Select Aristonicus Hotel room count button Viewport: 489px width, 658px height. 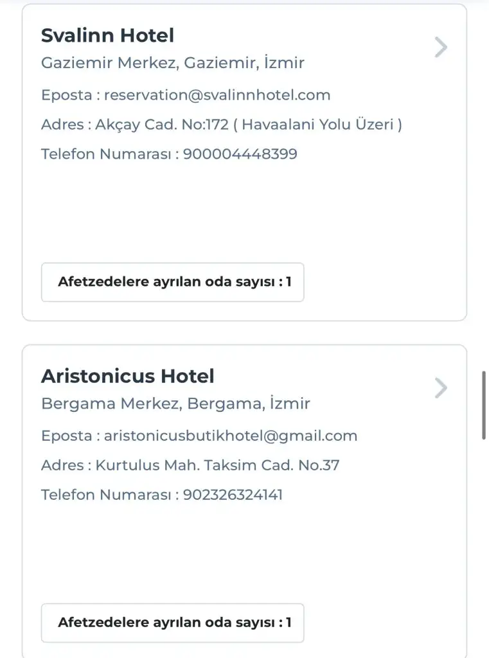pos(172,623)
